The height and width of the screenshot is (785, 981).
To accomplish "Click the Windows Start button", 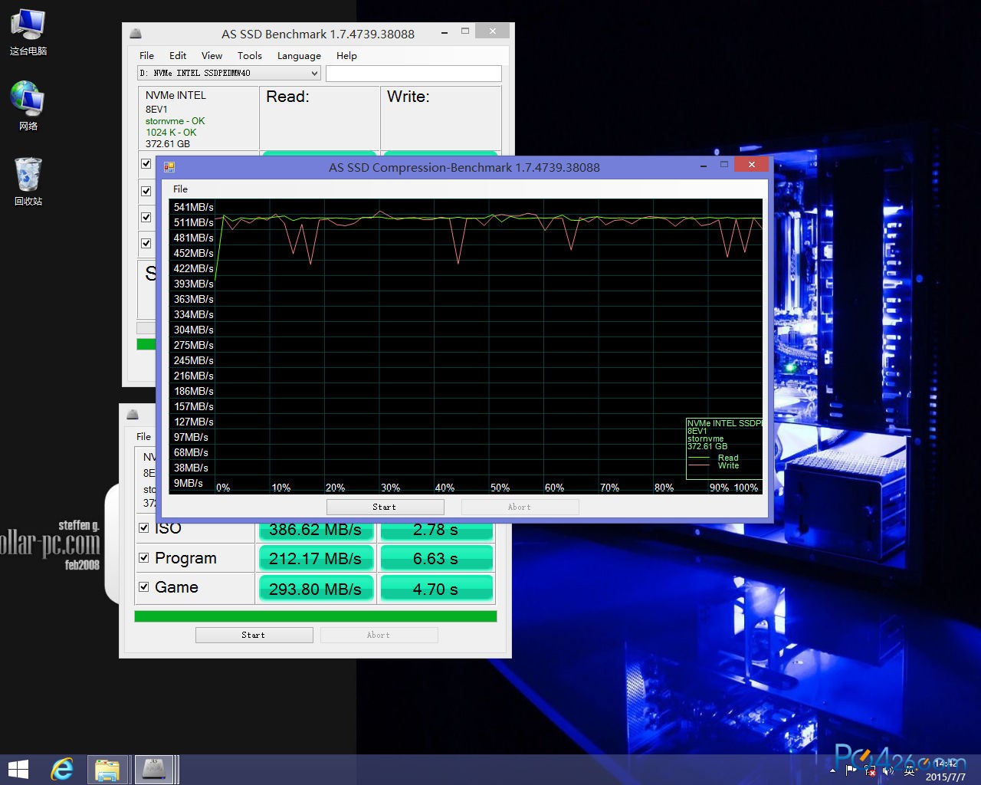I will click(x=18, y=769).
